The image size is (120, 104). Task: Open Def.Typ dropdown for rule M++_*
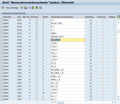tap(29, 99)
